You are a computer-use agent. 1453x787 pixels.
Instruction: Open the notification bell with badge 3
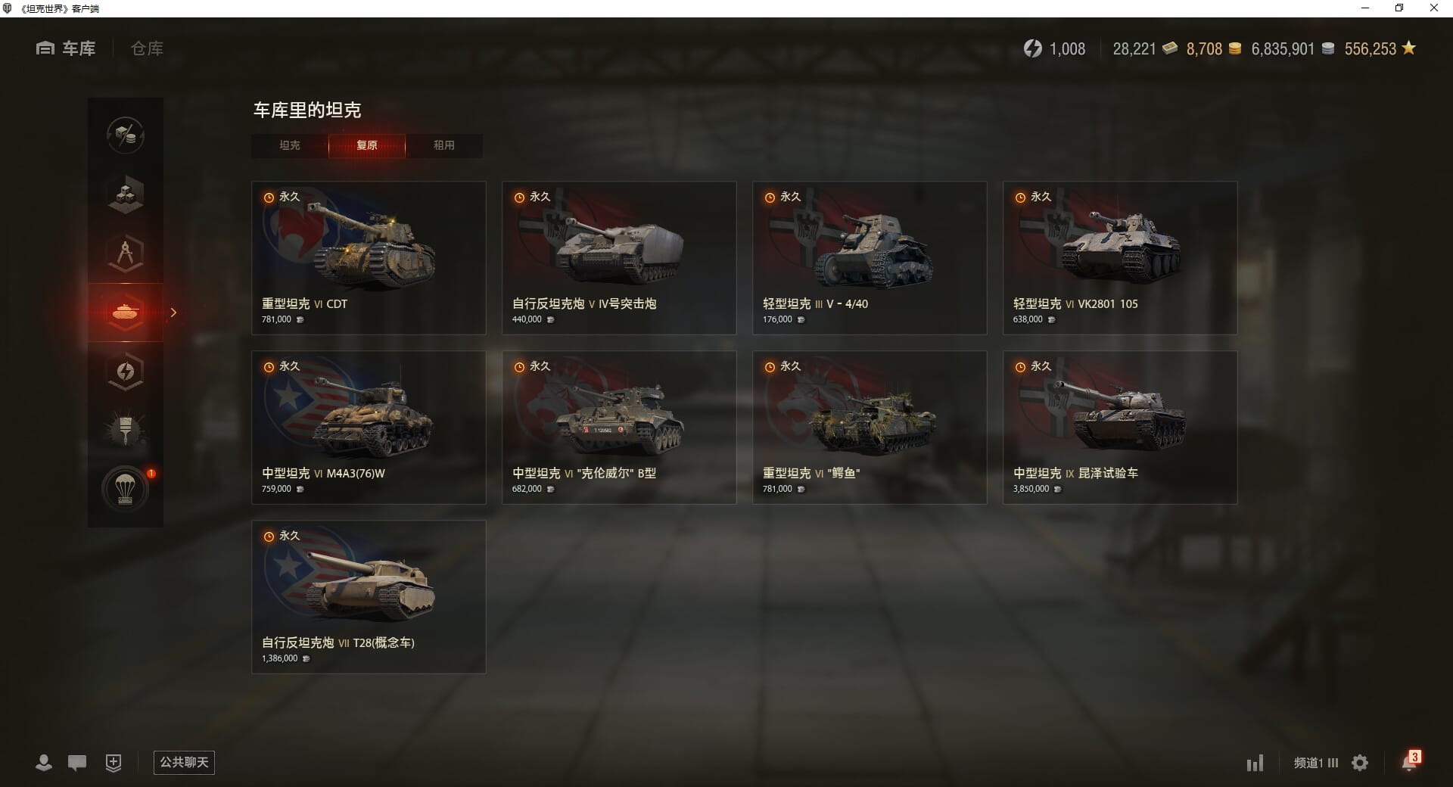click(x=1411, y=761)
